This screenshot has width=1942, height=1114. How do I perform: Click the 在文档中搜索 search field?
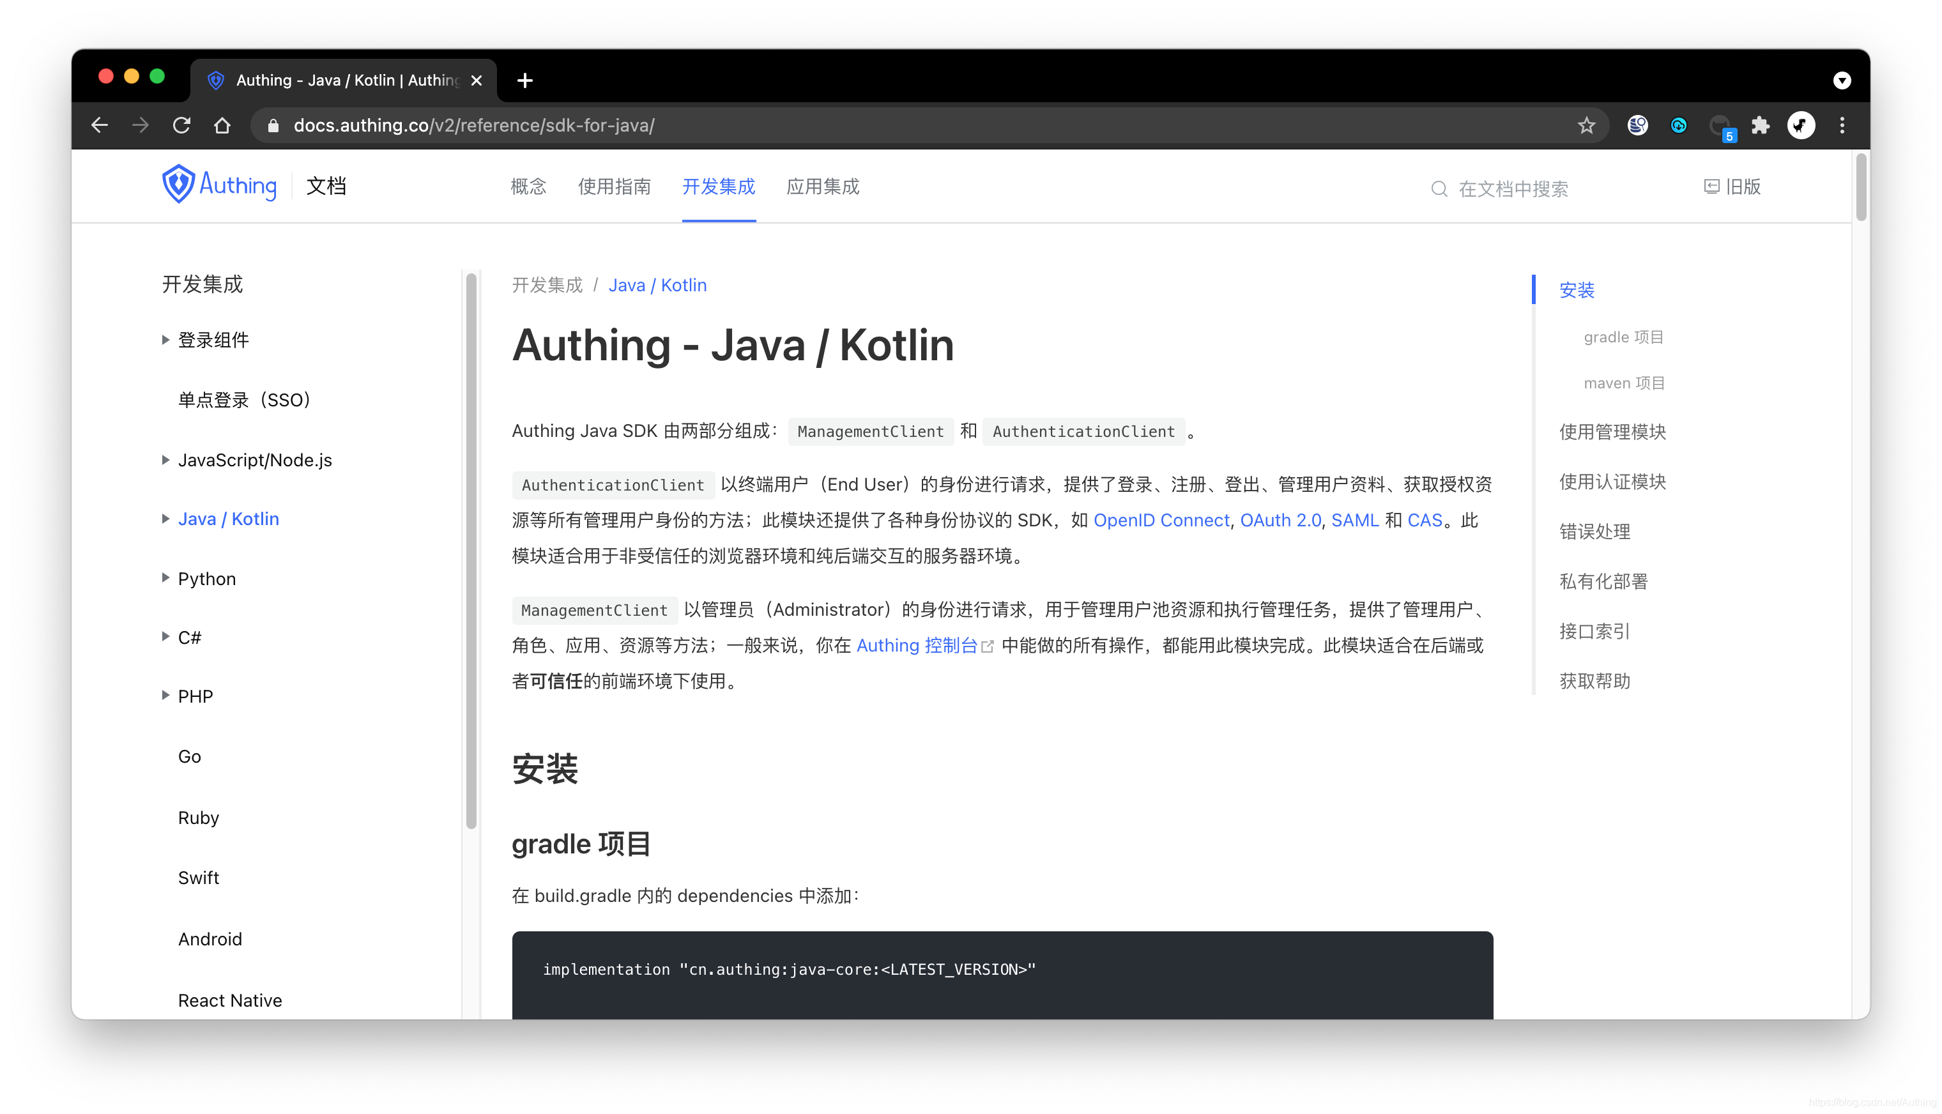tap(1513, 188)
